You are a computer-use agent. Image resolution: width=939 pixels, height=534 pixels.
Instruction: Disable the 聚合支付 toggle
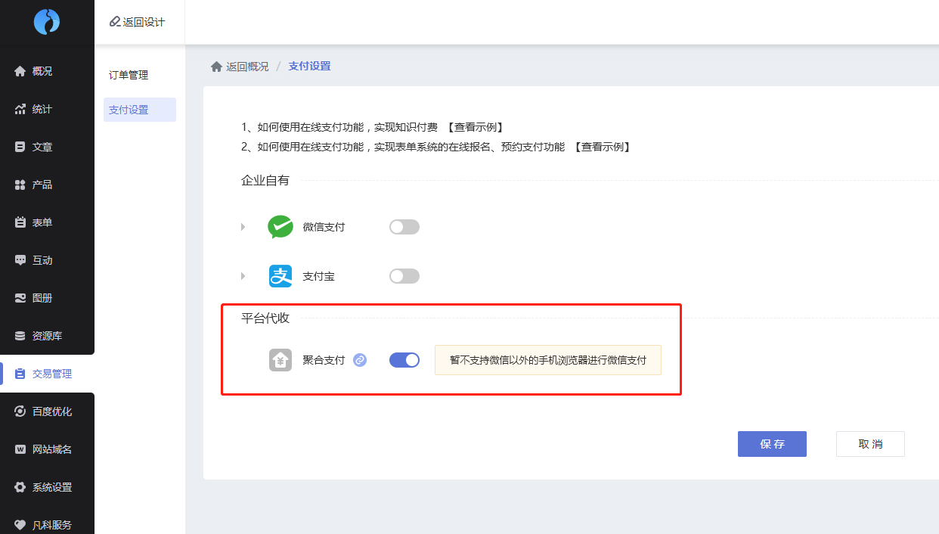pos(404,359)
